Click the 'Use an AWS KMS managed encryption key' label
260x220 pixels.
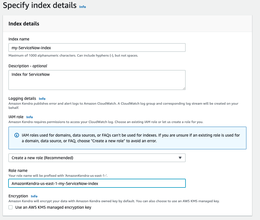pyautogui.click(x=53, y=207)
